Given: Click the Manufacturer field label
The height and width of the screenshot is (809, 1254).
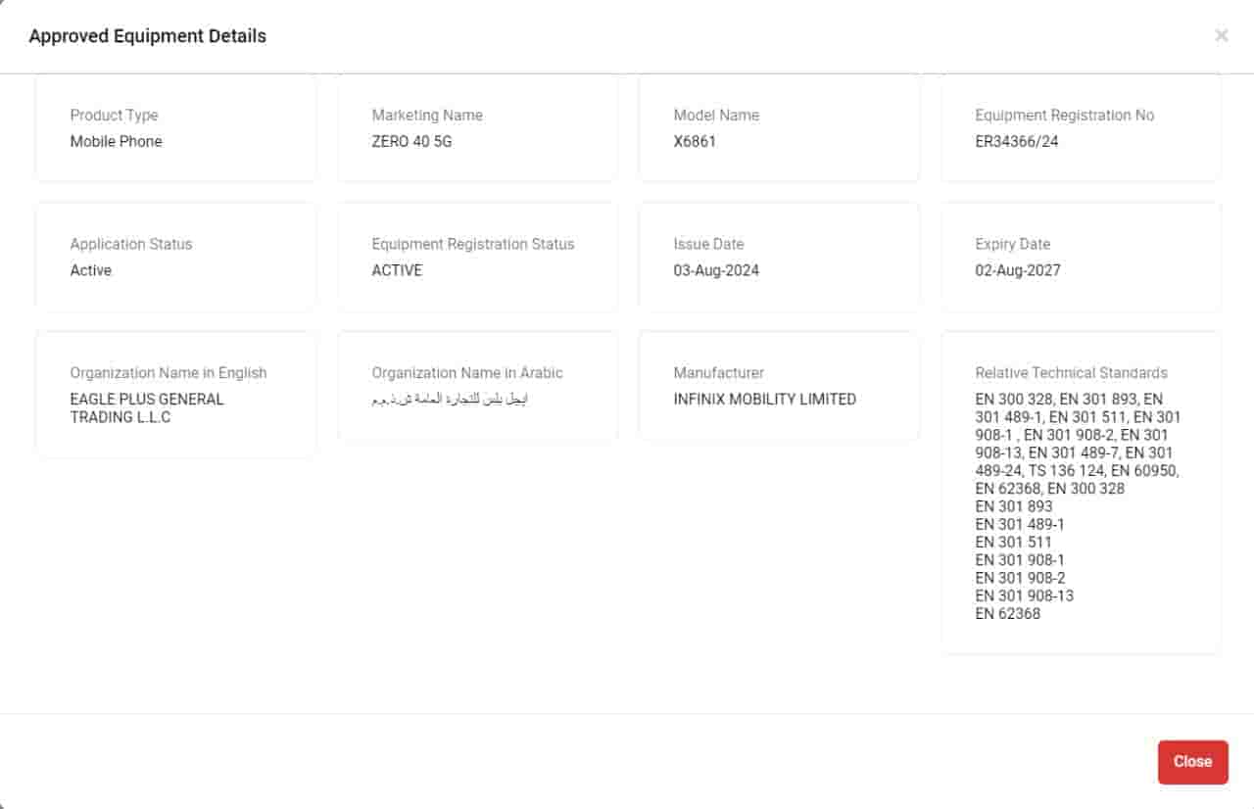Looking at the screenshot, I should (x=718, y=373).
